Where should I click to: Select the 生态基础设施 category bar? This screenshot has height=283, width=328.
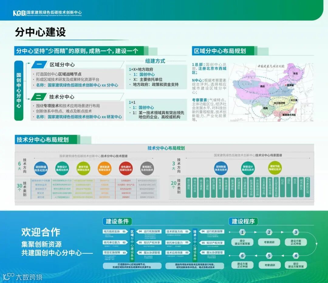point(264,187)
